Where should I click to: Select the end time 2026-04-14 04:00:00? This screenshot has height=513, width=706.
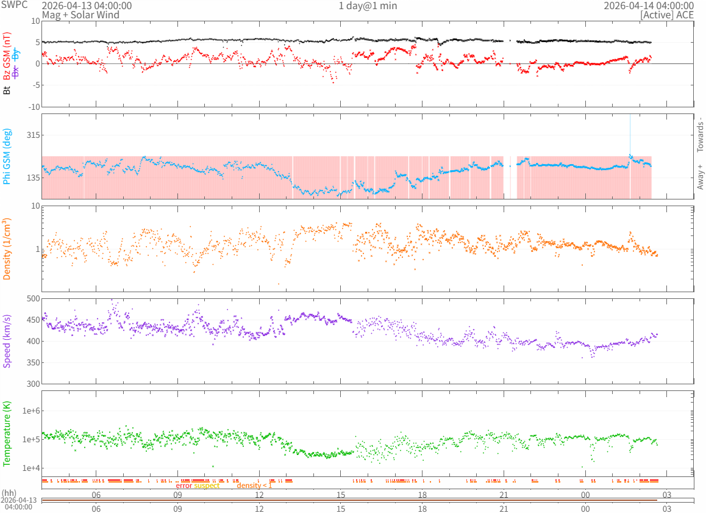pos(648,6)
